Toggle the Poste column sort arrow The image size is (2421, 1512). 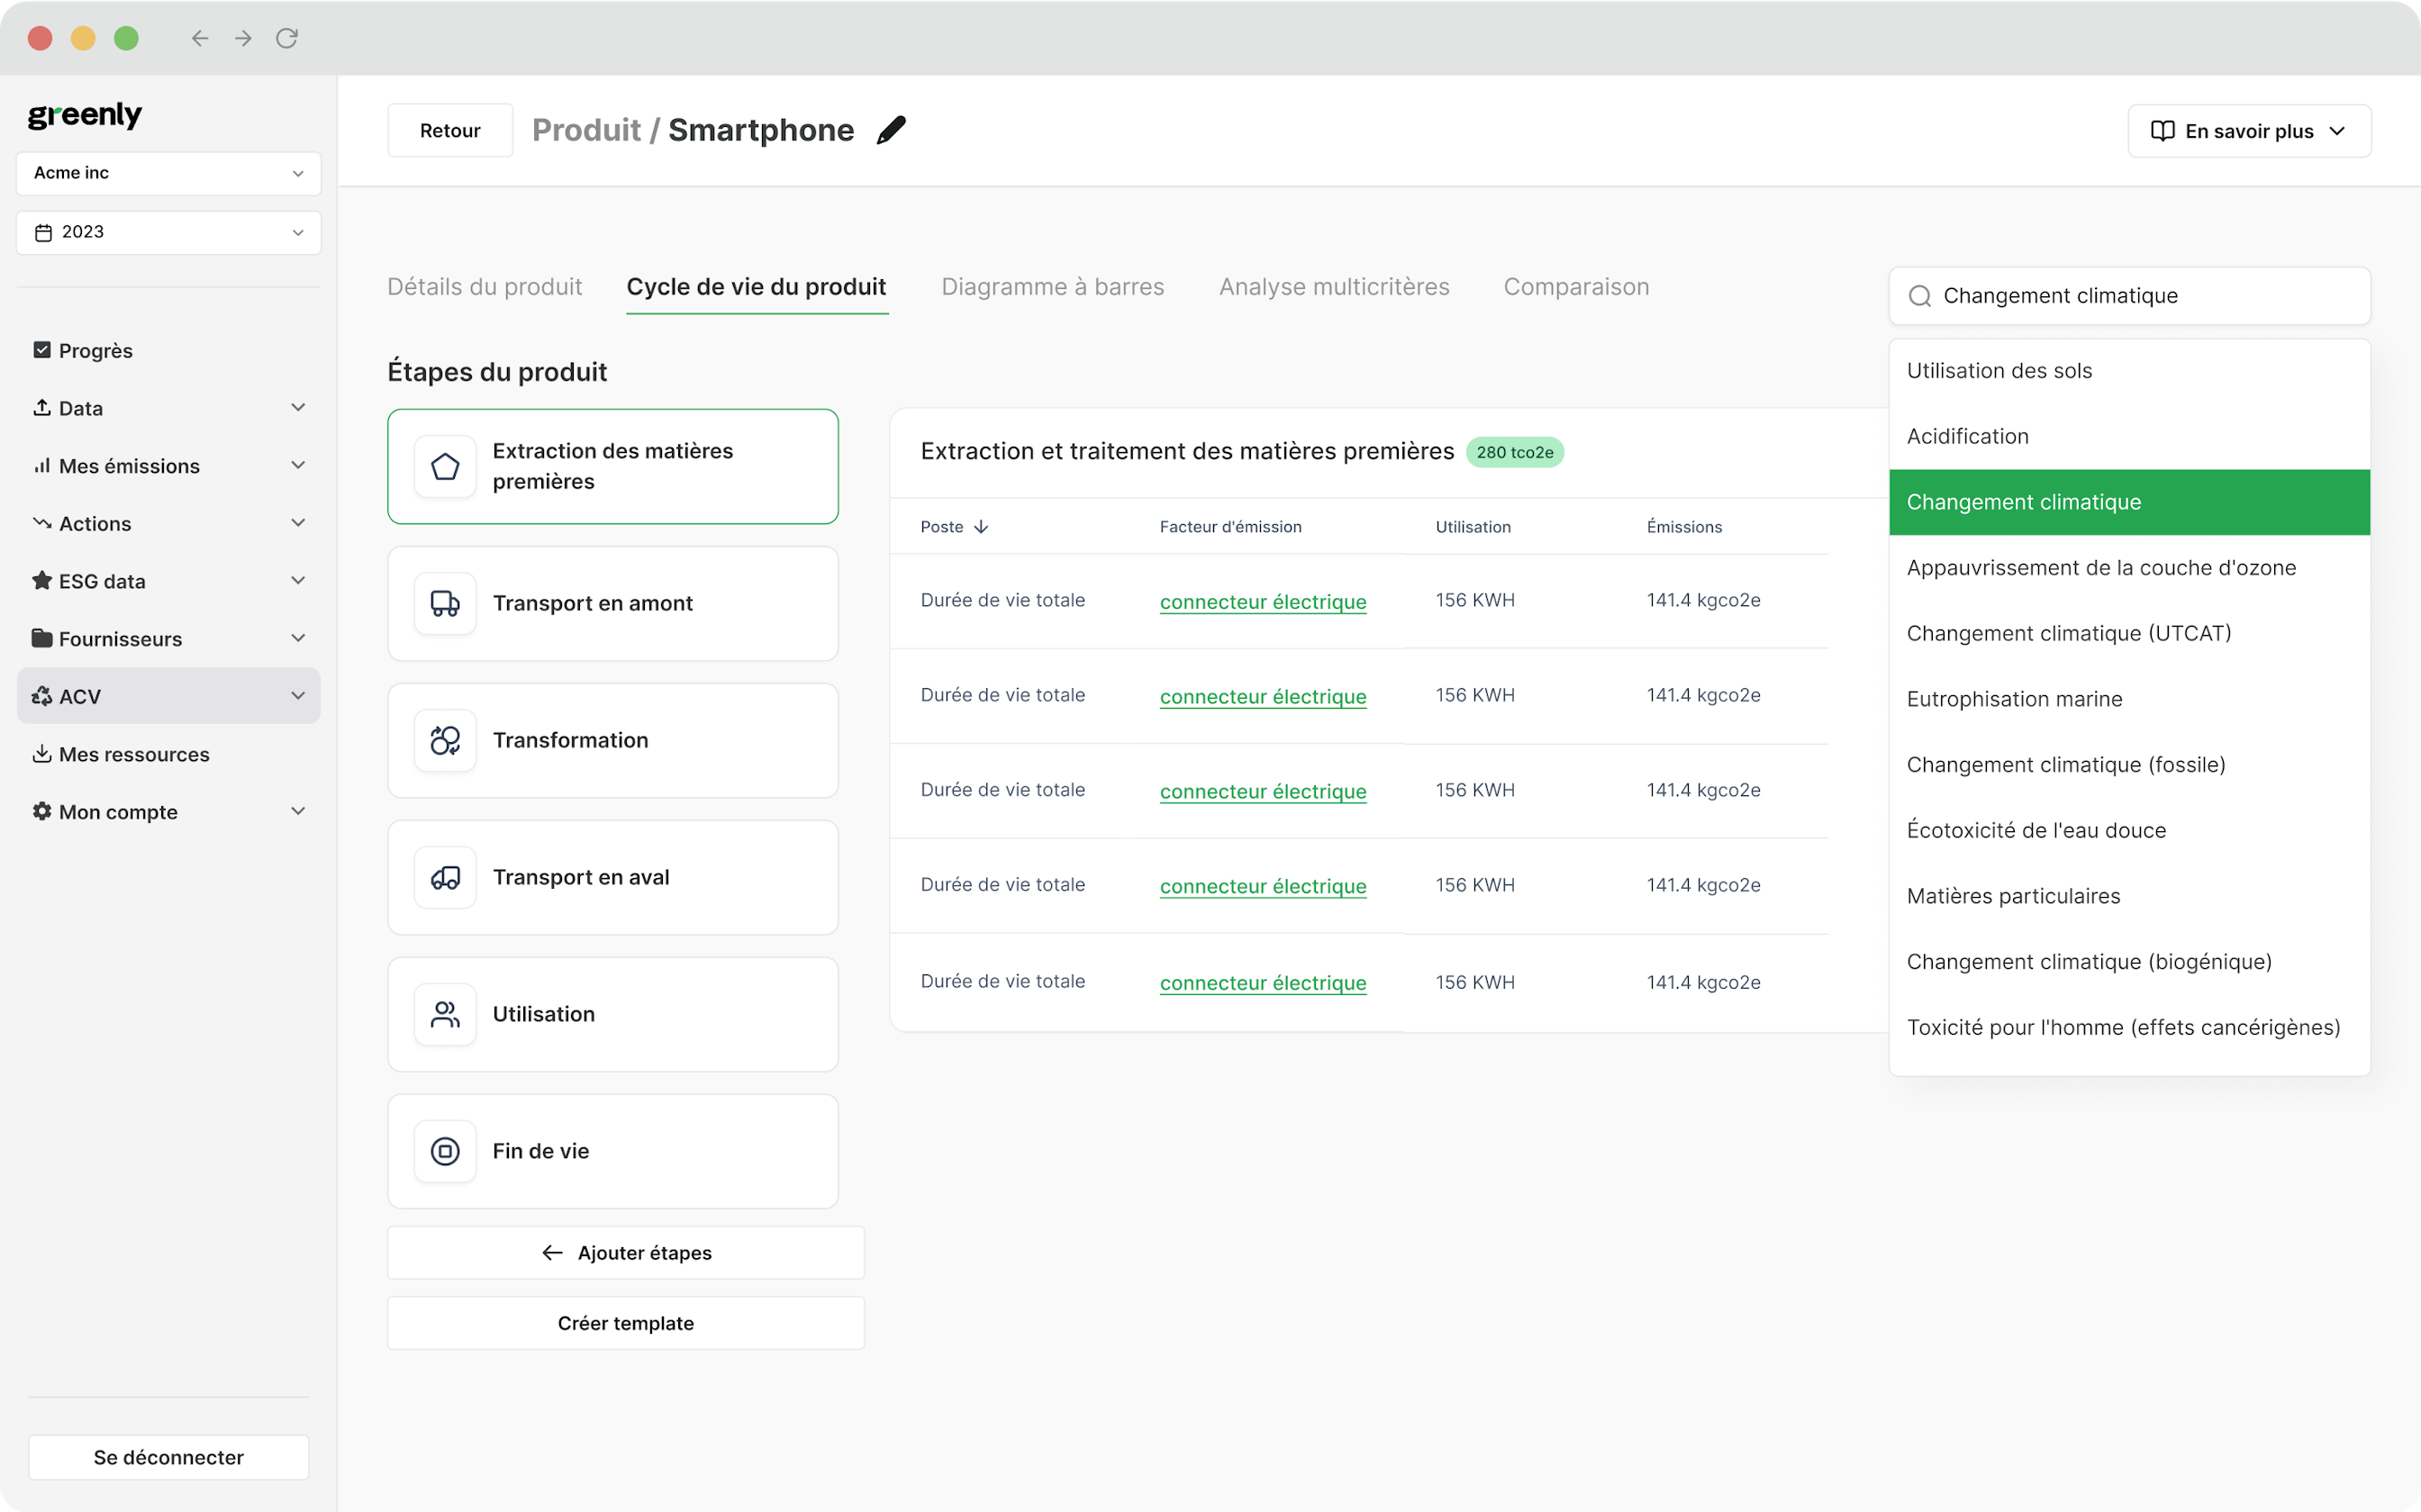[x=981, y=526]
